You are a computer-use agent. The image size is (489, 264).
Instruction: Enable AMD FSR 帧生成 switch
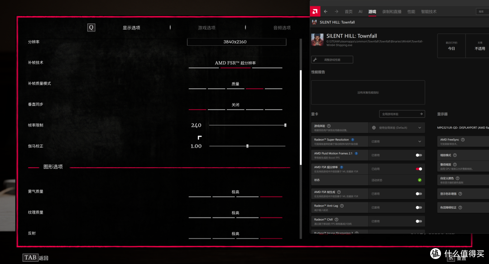click(x=419, y=194)
